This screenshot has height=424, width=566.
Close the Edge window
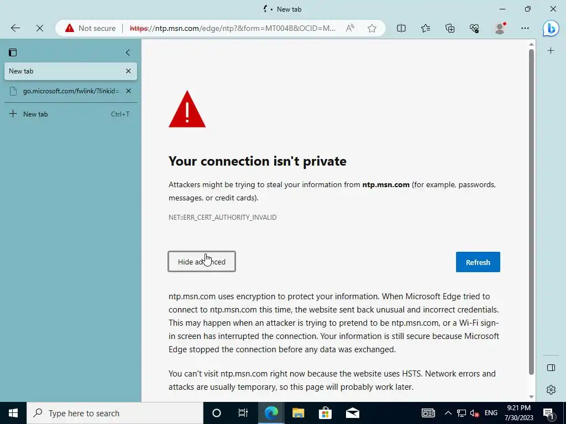(x=553, y=9)
